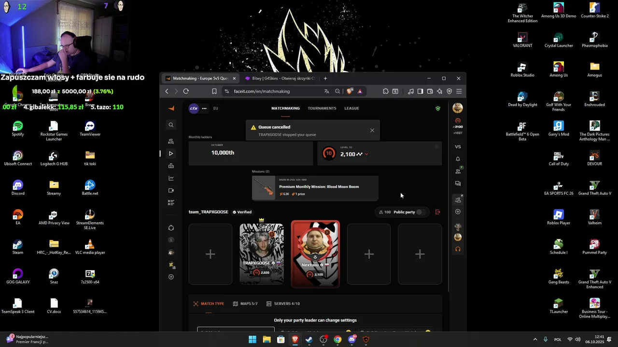Open the Brave Shields lion icon

tap(350, 91)
